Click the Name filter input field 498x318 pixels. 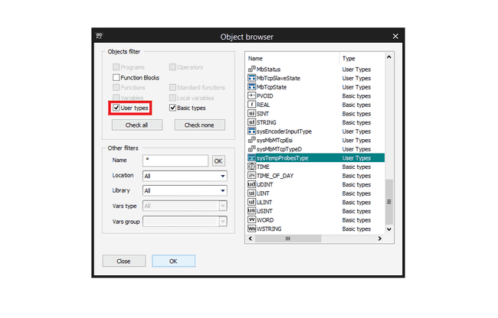point(175,161)
